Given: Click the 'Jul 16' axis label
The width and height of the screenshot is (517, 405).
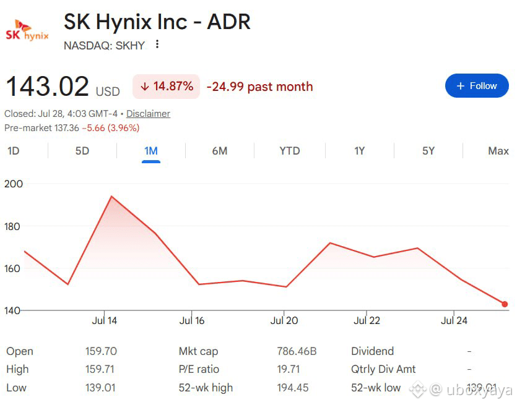Looking at the screenshot, I should coord(191,320).
